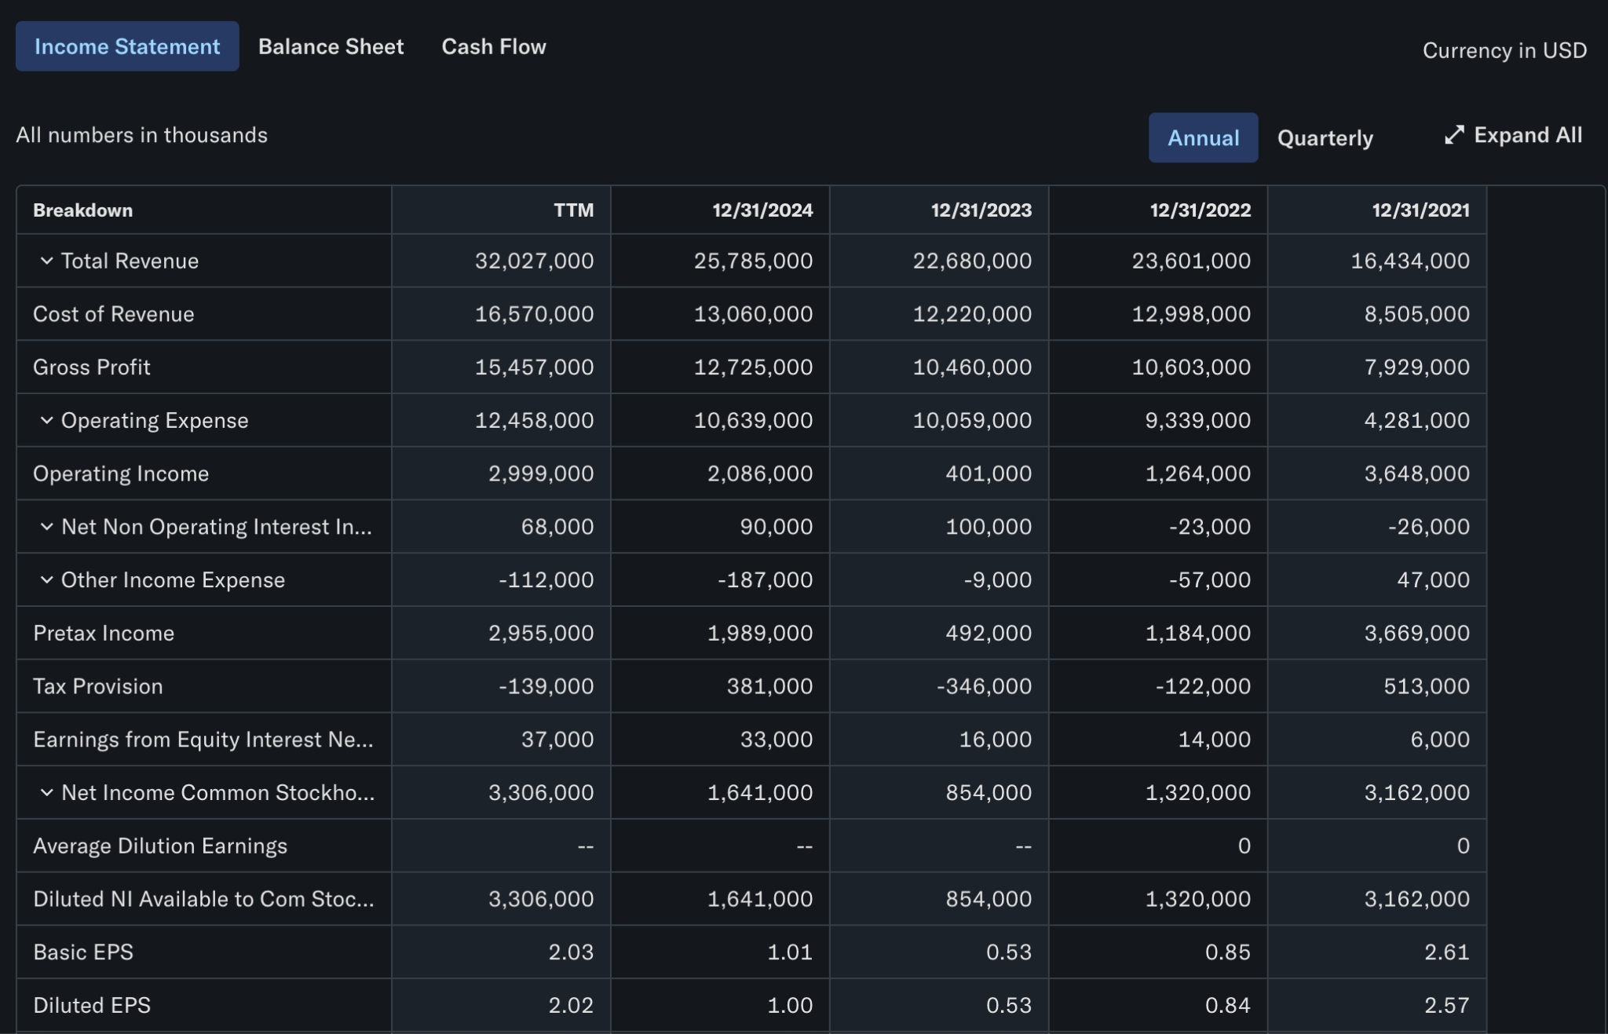Select Average Dilution Earnings row label
This screenshot has width=1608, height=1034.
pos(160,846)
